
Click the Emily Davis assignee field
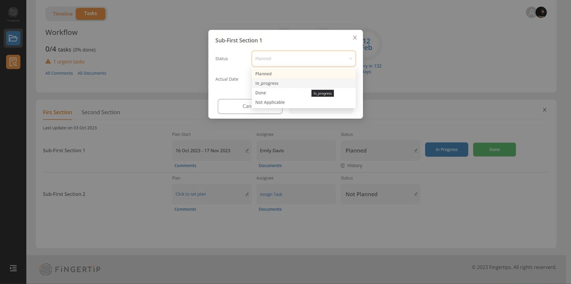[x=296, y=150]
